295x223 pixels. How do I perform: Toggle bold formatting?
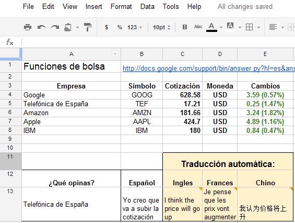(x=185, y=27)
